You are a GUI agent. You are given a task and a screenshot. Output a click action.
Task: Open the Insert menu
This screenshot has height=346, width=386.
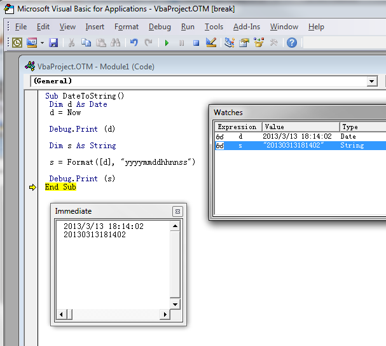tap(95, 27)
